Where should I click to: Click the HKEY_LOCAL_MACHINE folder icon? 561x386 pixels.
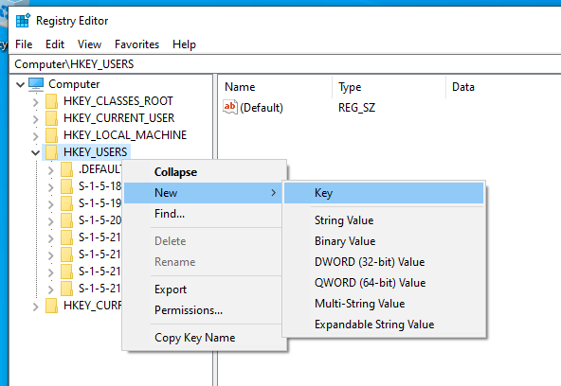pos(51,135)
